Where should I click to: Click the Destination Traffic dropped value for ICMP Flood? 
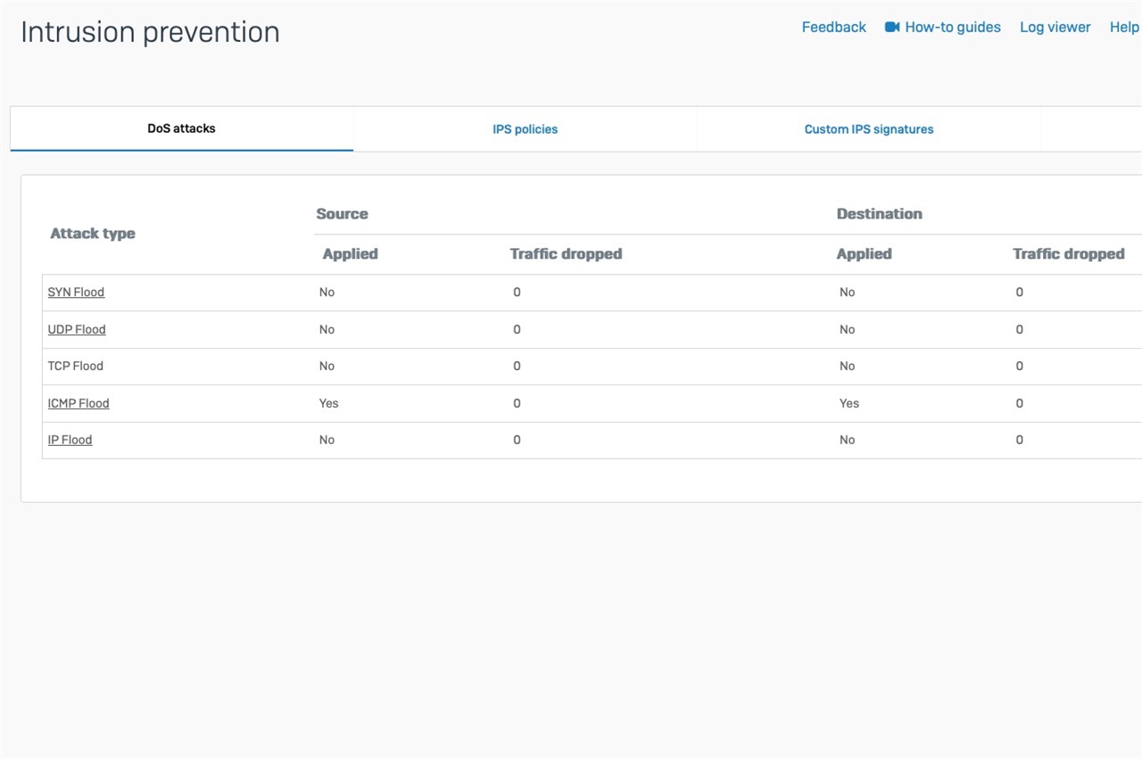[x=1019, y=403]
